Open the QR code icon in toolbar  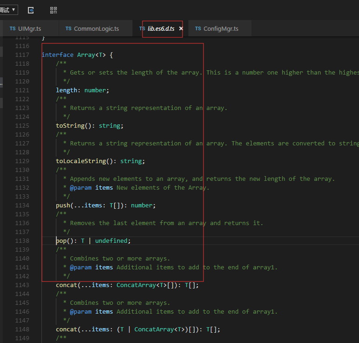click(54, 10)
